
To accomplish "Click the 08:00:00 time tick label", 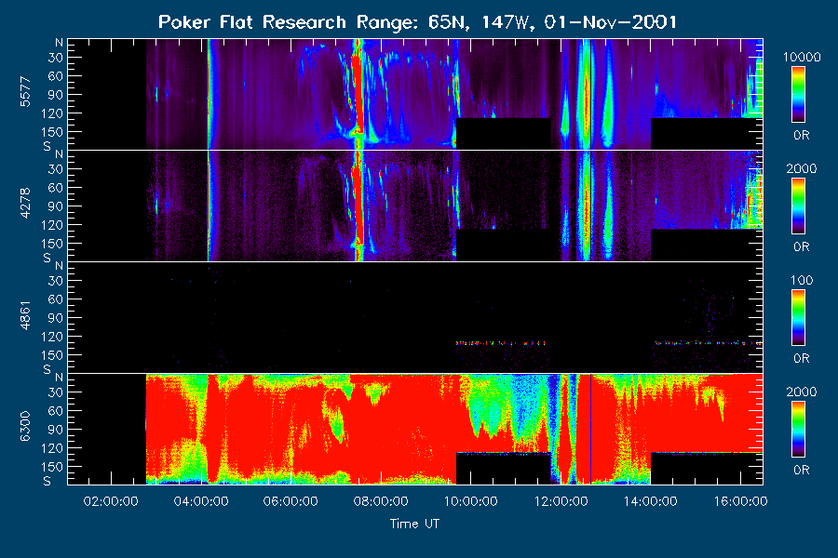I will tap(381, 501).
